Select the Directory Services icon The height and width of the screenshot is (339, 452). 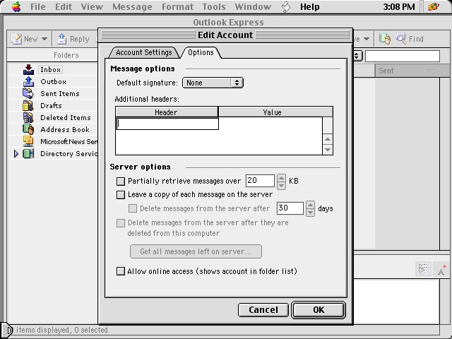coord(28,154)
